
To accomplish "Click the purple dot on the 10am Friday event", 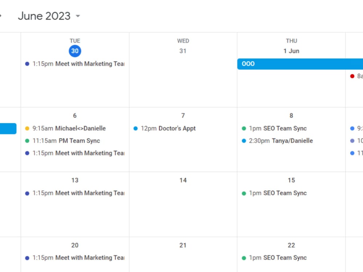I will (x=352, y=141).
